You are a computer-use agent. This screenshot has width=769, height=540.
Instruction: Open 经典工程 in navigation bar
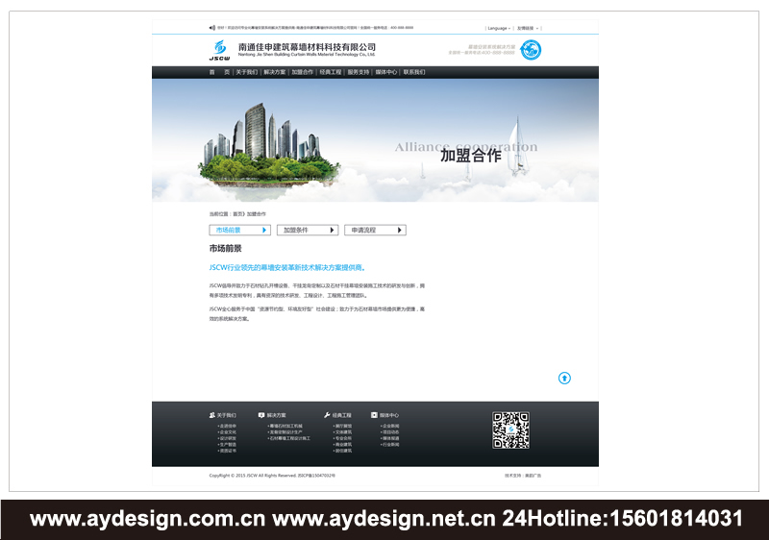331,72
